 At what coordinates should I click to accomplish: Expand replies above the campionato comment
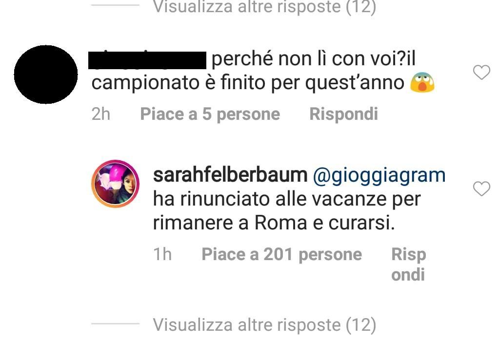tap(264, 6)
